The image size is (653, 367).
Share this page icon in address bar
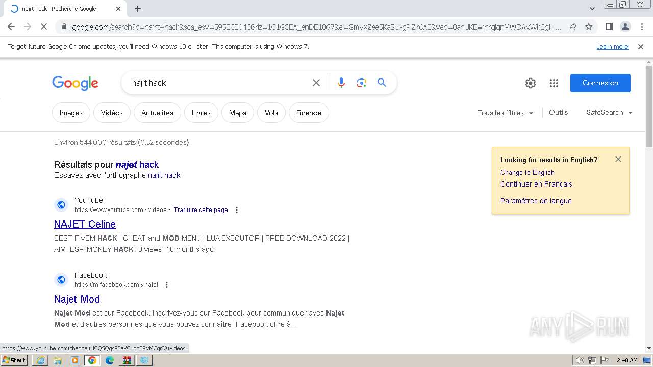click(572, 27)
